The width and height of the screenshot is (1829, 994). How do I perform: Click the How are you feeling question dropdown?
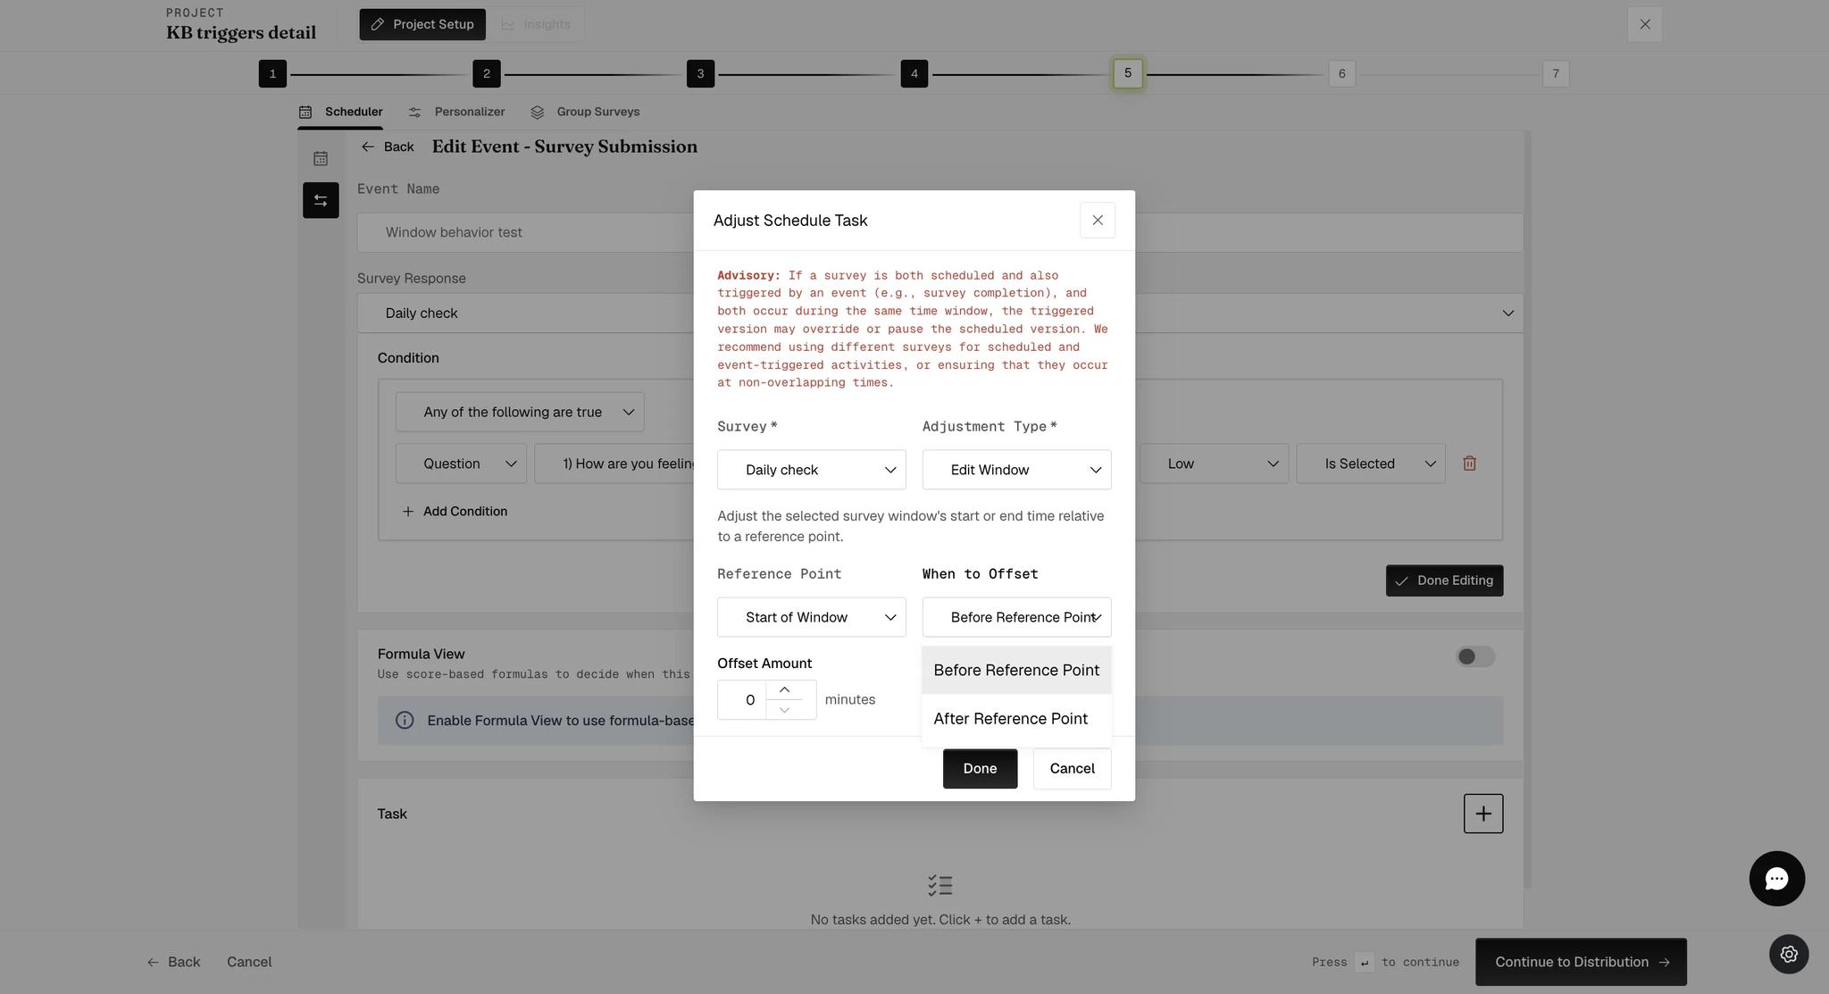[x=614, y=464]
